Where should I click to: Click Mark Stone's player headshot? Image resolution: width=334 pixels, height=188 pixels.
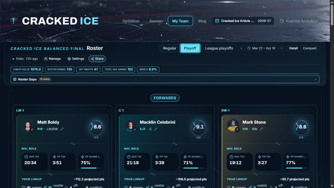(233, 126)
